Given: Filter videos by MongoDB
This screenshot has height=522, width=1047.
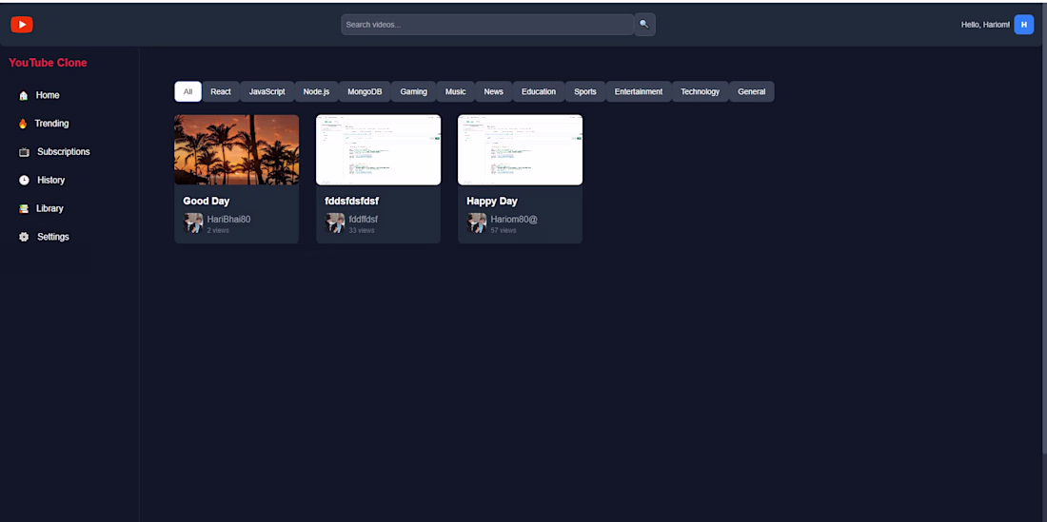Looking at the screenshot, I should pyautogui.click(x=365, y=91).
